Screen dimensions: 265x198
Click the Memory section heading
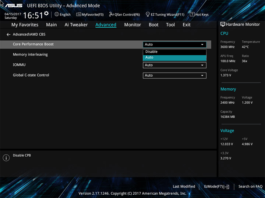tap(228, 89)
